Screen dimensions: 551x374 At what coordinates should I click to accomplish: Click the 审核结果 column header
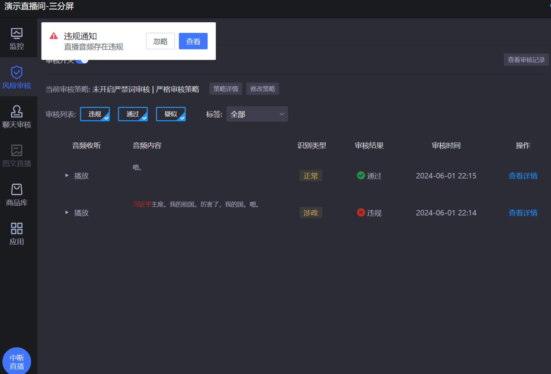click(x=369, y=145)
